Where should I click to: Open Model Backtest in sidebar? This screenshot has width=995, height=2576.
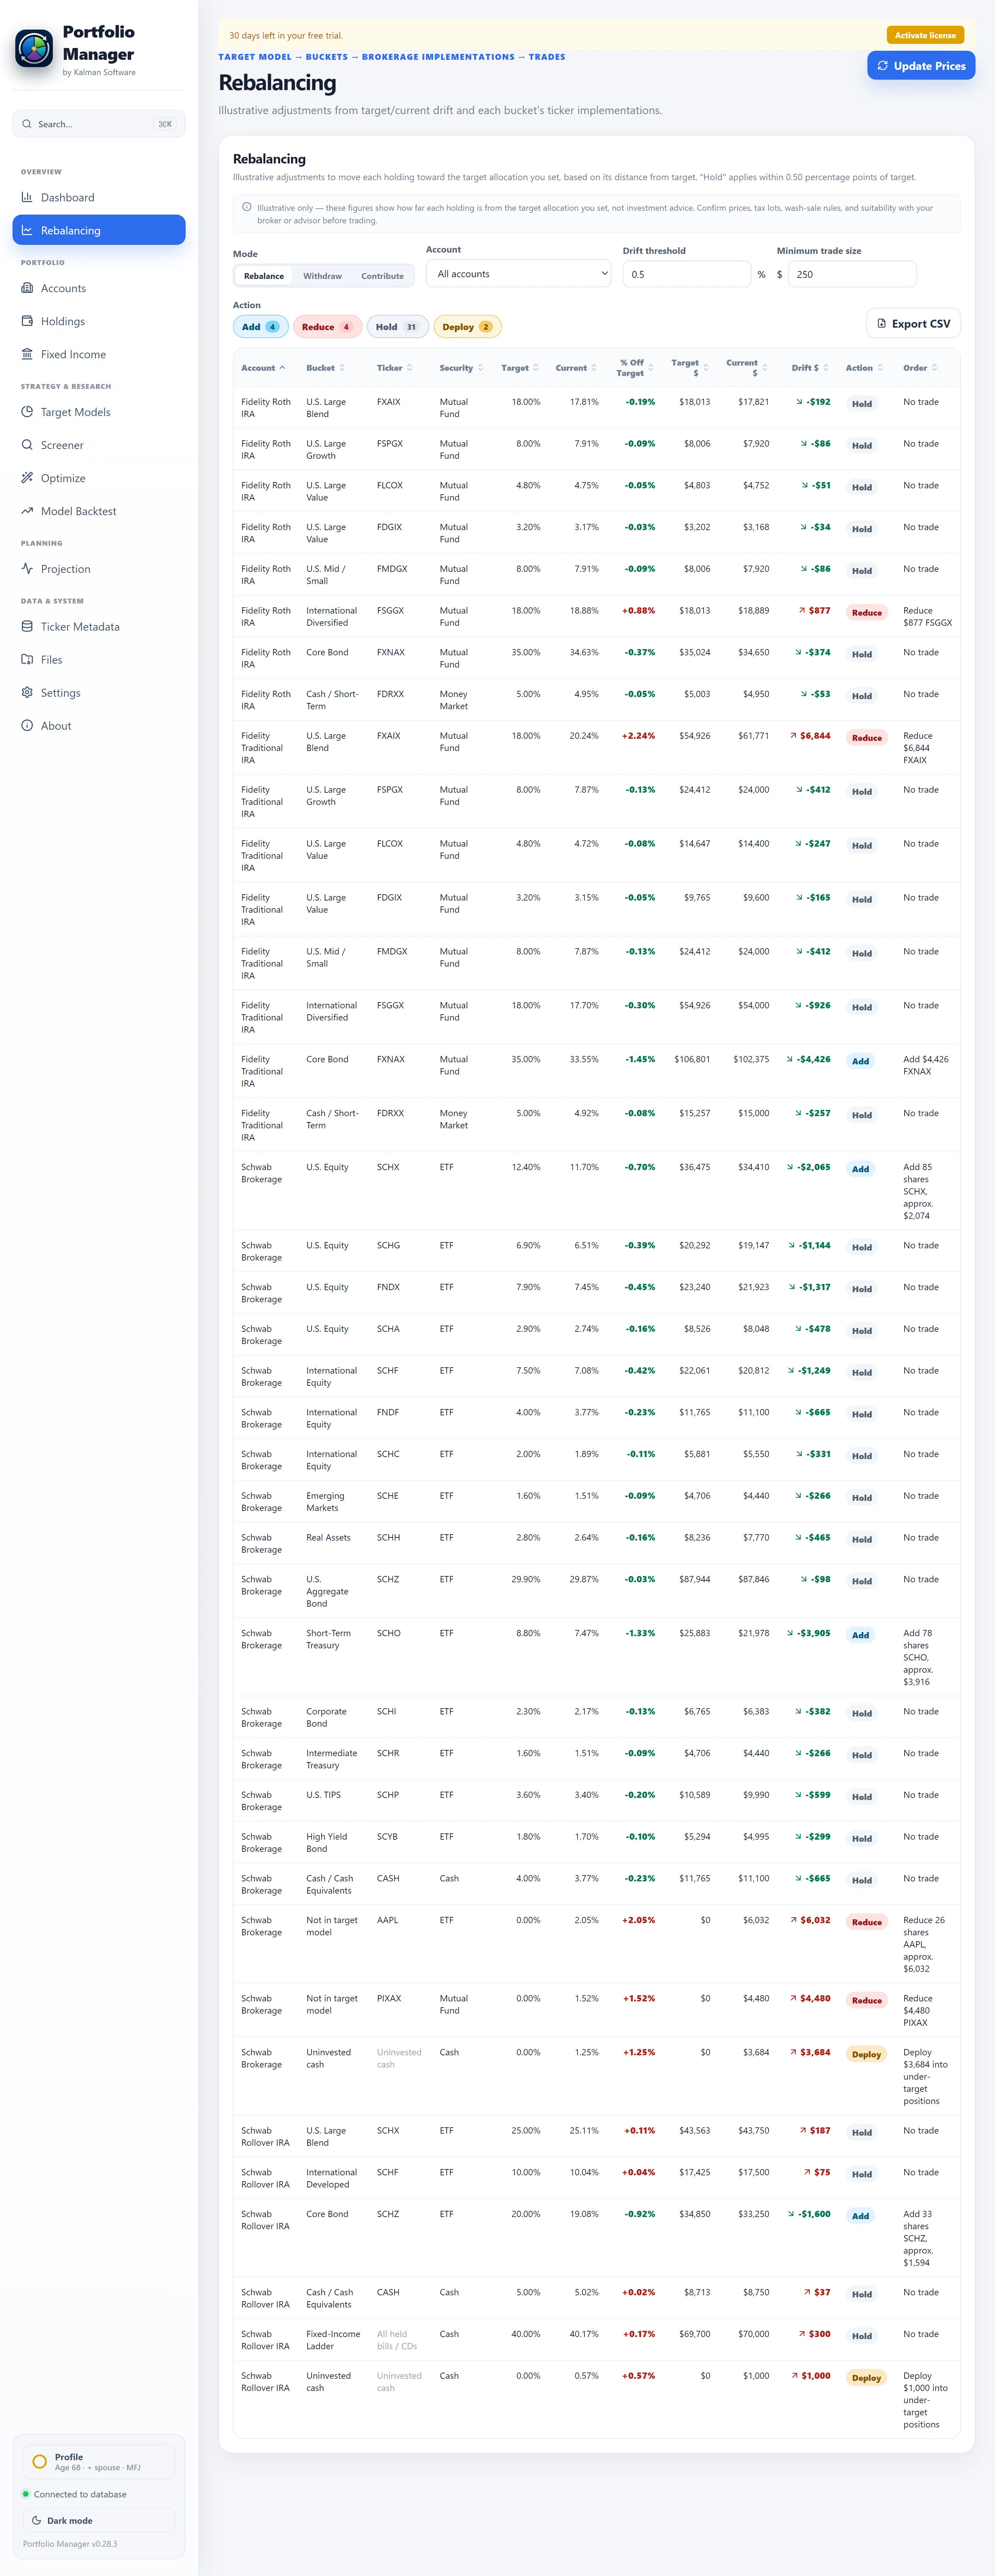(99, 511)
